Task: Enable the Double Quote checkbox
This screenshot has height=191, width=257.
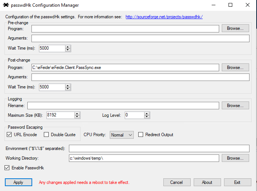Action: click(x=46, y=135)
